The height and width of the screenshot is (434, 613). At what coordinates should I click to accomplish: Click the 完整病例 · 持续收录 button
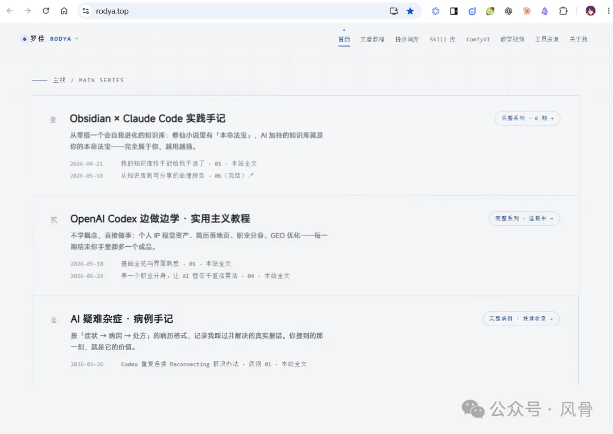coord(521,319)
